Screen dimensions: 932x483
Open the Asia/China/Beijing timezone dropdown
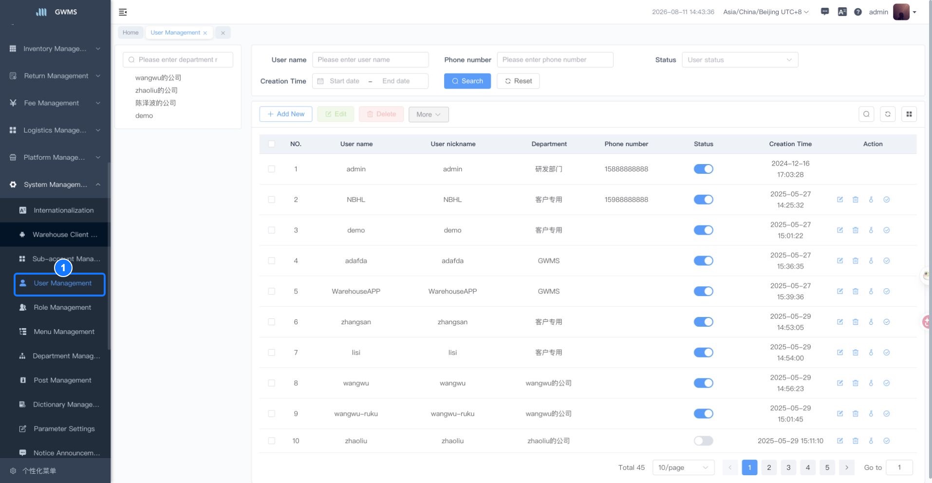click(x=766, y=12)
